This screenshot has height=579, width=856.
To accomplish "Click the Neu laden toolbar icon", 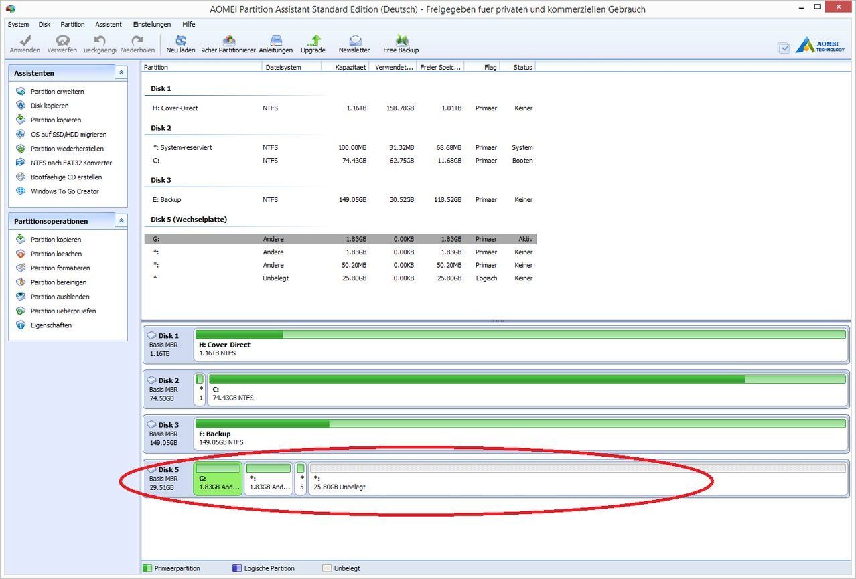I will (181, 45).
